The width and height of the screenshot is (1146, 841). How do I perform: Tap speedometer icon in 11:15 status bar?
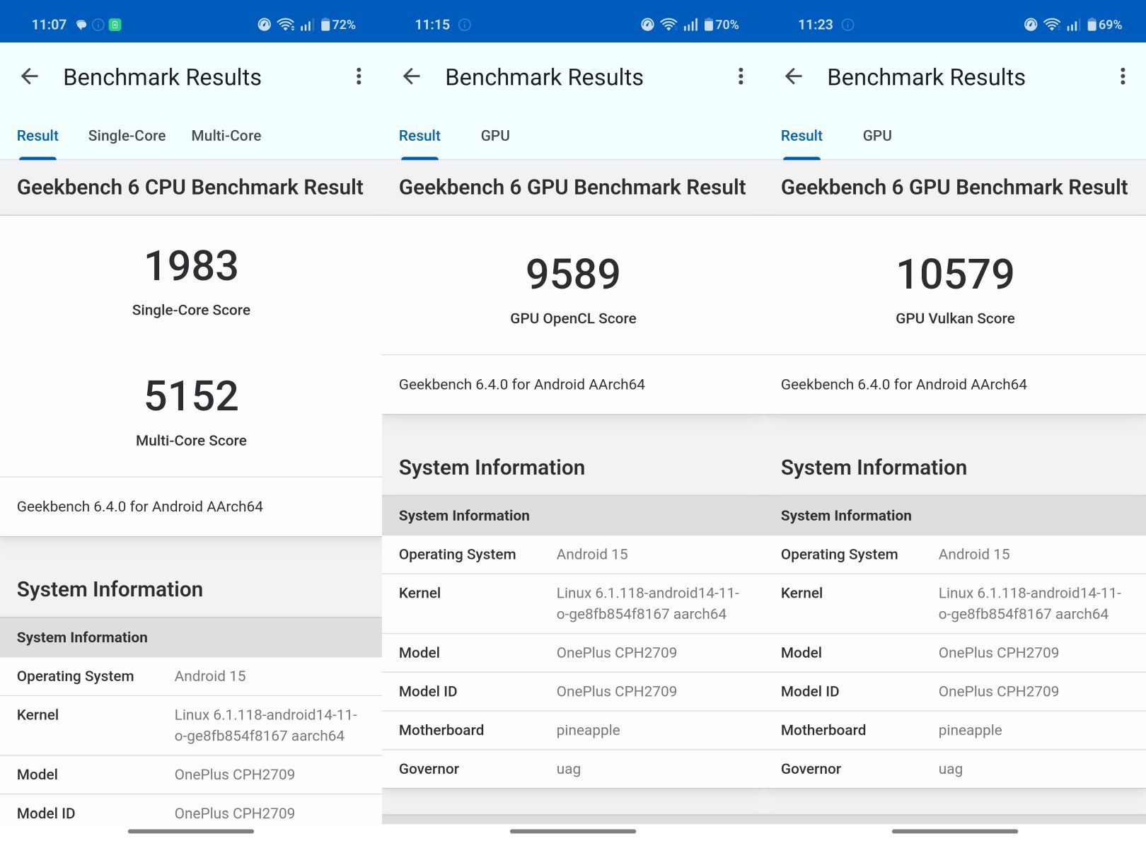(x=647, y=25)
